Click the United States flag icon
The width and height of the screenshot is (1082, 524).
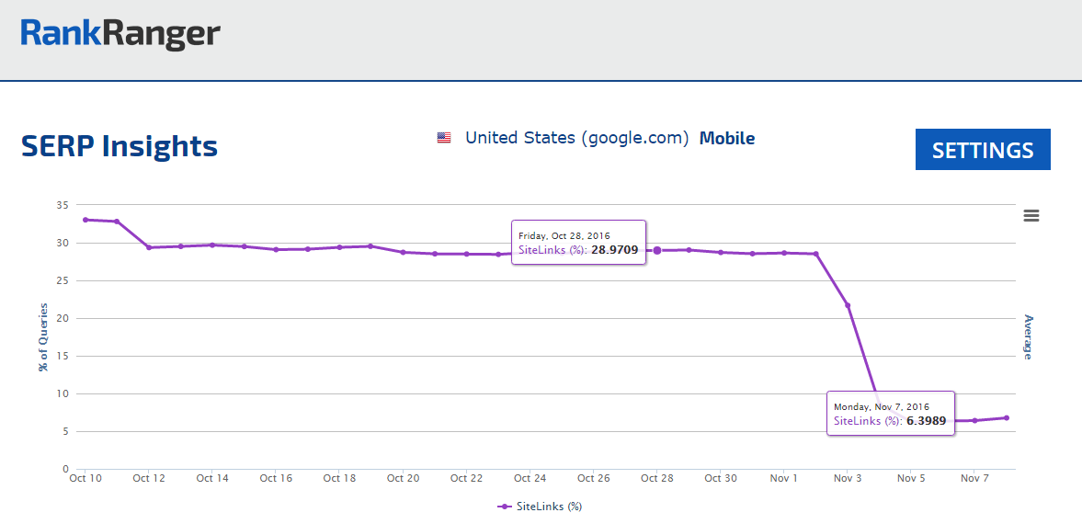(x=444, y=138)
